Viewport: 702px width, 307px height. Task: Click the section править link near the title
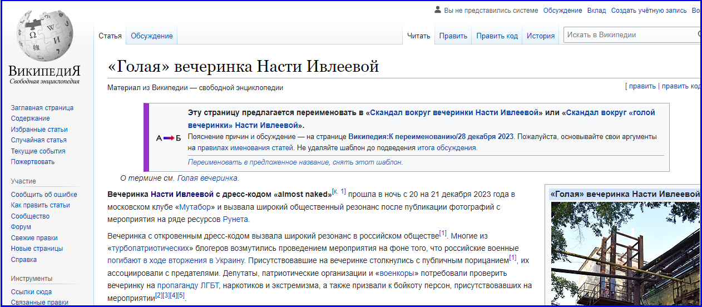[x=642, y=86]
